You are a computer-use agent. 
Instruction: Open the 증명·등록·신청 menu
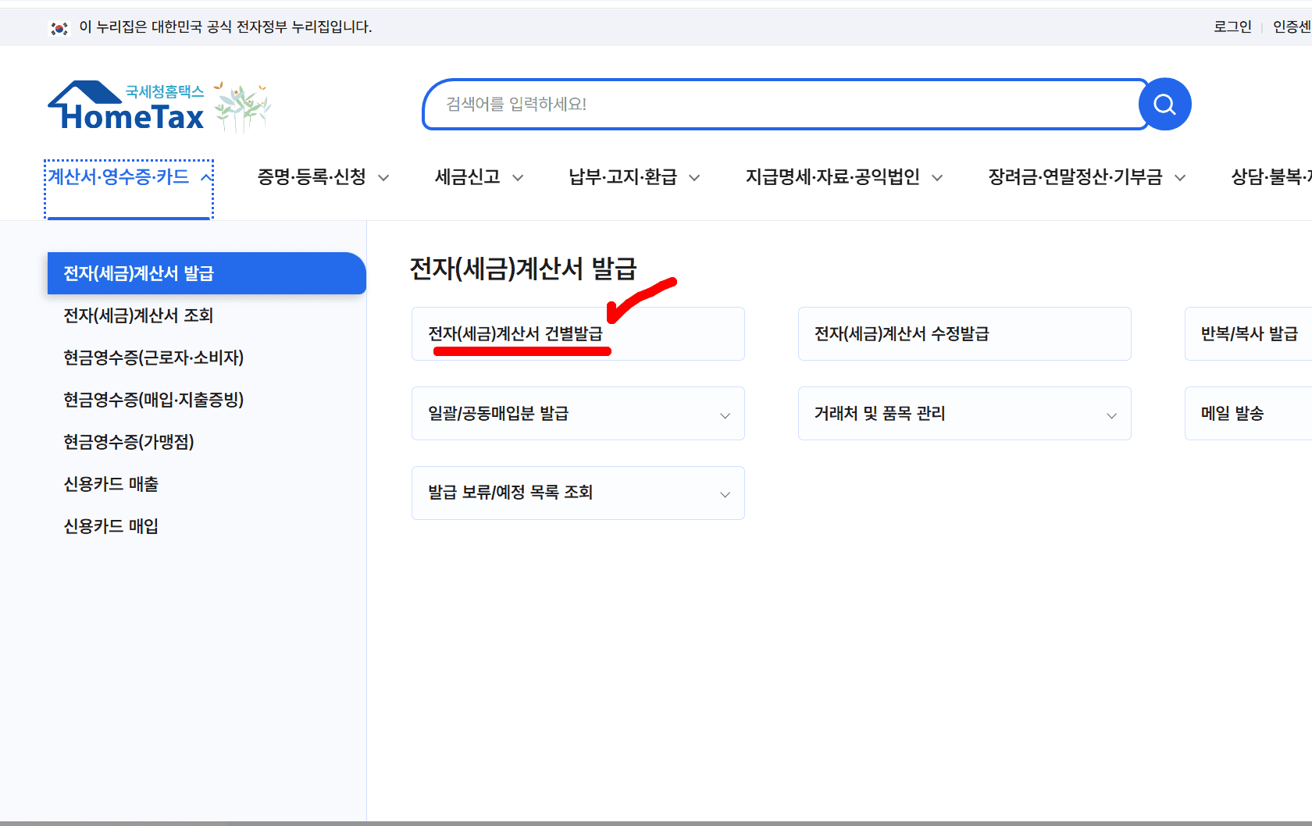tap(323, 177)
